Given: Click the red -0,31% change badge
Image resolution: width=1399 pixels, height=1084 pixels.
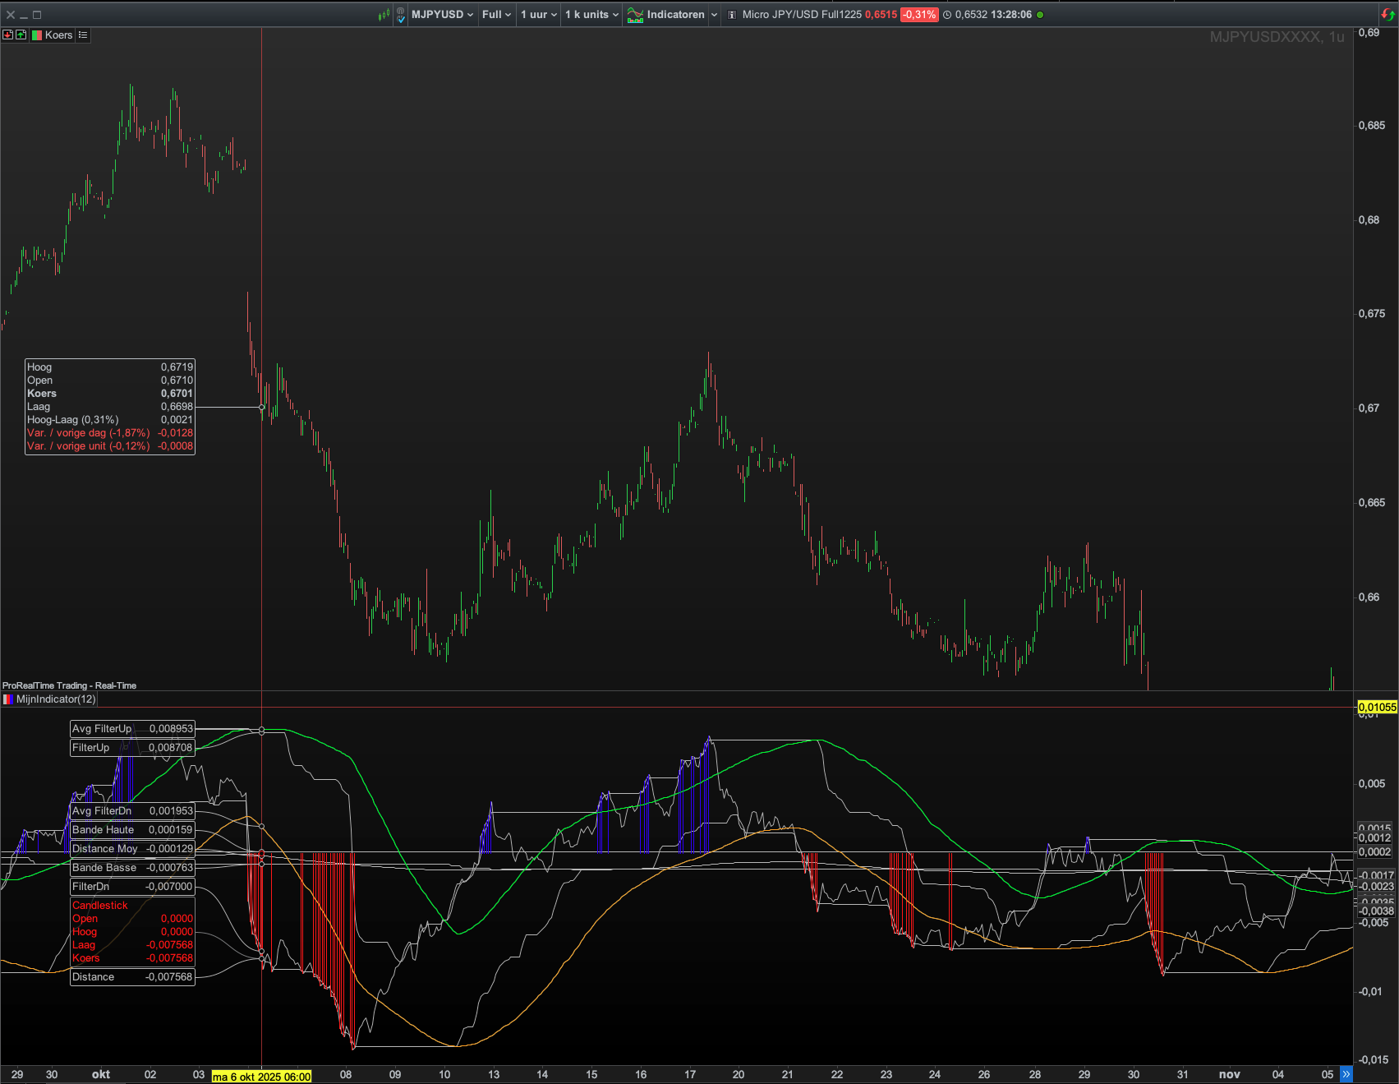Looking at the screenshot, I should [x=919, y=15].
